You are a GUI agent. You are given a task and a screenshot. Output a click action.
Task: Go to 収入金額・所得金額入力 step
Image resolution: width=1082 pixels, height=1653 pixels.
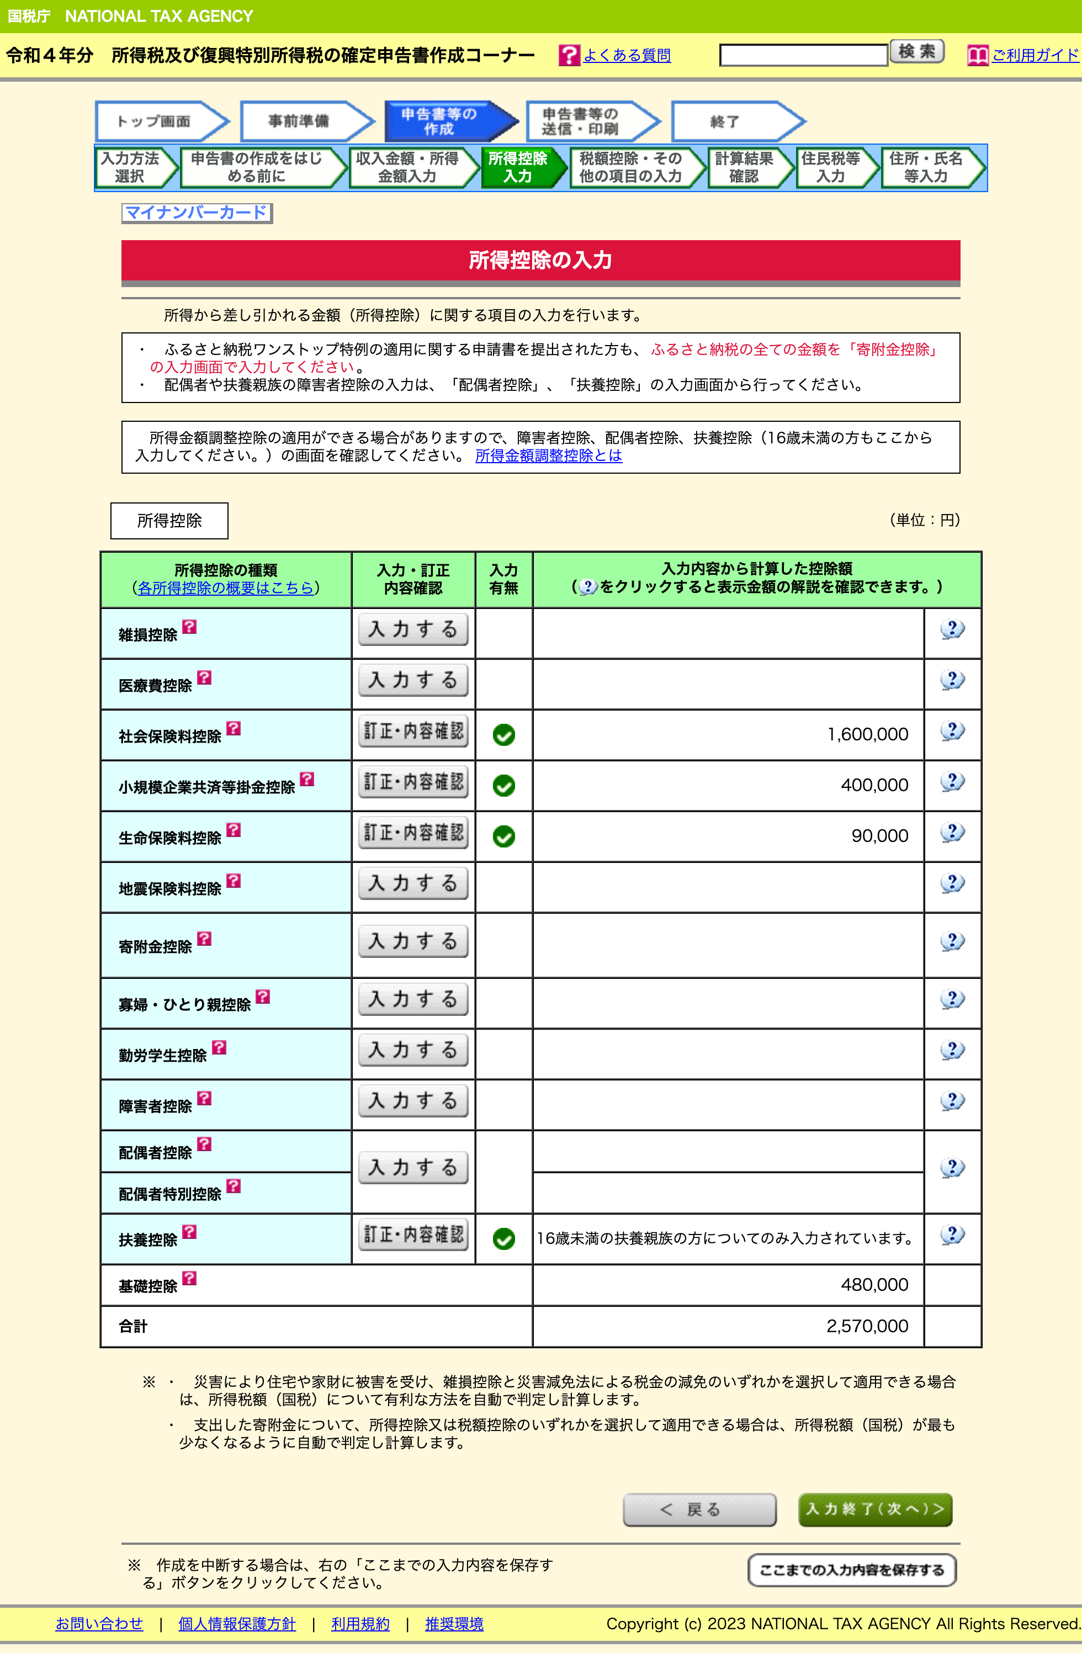point(407,167)
